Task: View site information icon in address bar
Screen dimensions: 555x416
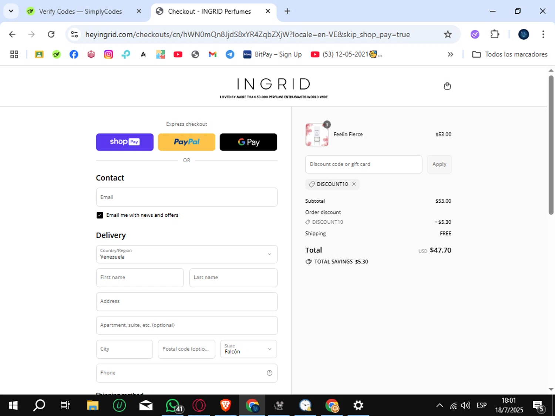Action: pos(74,34)
